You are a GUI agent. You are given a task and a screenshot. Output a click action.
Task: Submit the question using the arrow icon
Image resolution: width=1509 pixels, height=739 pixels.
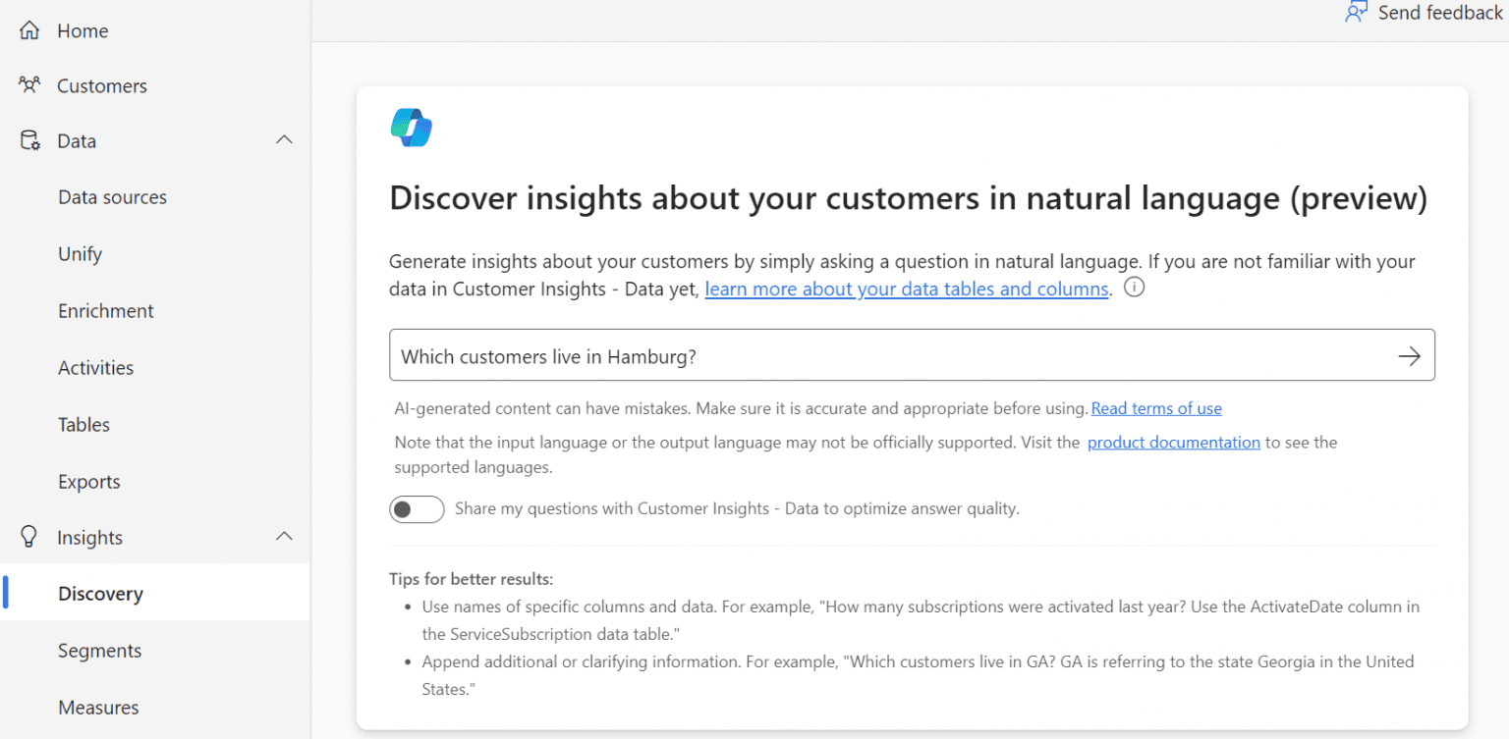1410,355
